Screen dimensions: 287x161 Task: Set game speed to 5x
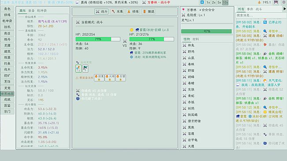tap(219, 2)
